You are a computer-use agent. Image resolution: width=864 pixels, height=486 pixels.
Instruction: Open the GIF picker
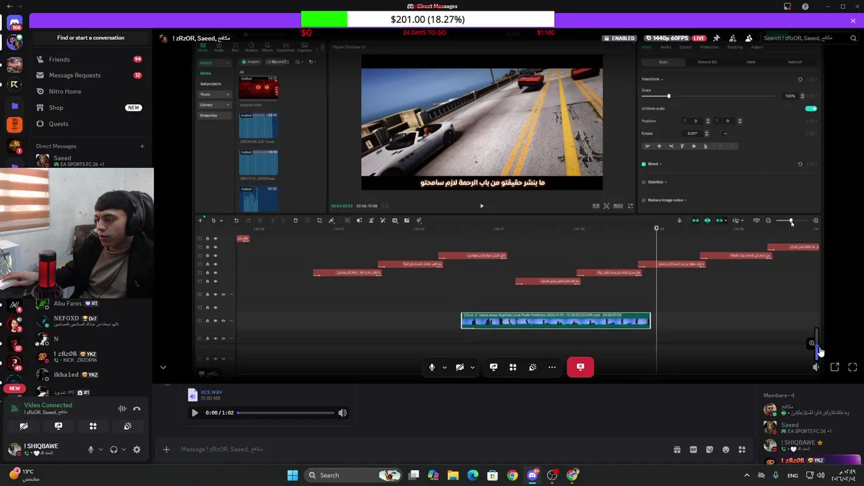coord(693,450)
